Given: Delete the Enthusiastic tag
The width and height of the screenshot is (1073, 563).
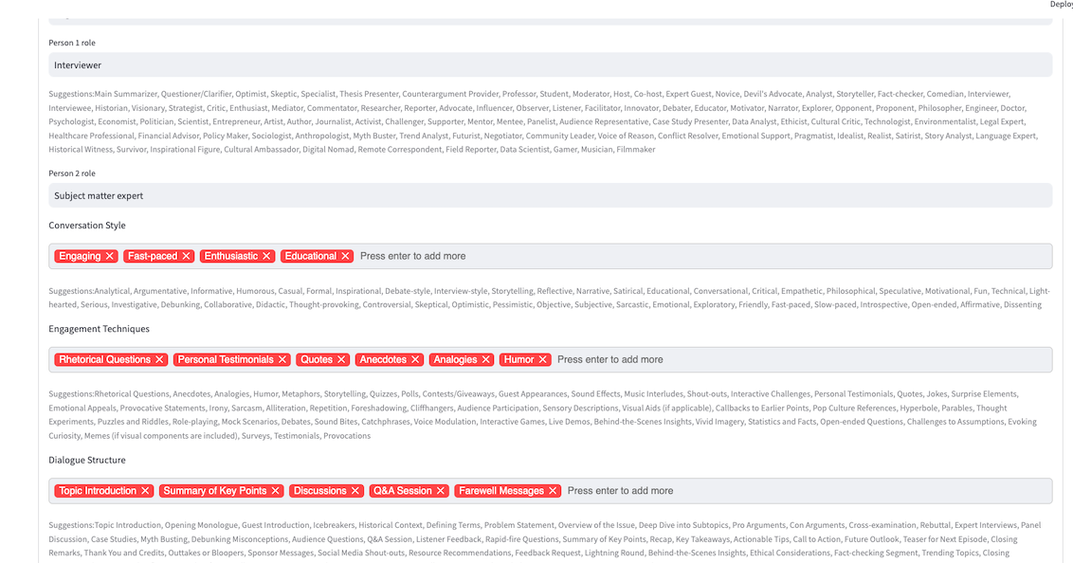Looking at the screenshot, I should pos(267,256).
